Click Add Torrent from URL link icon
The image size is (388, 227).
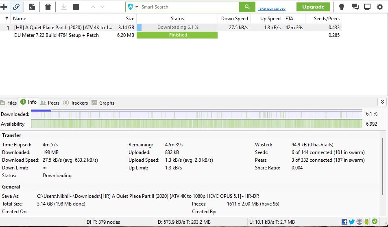click(16, 7)
